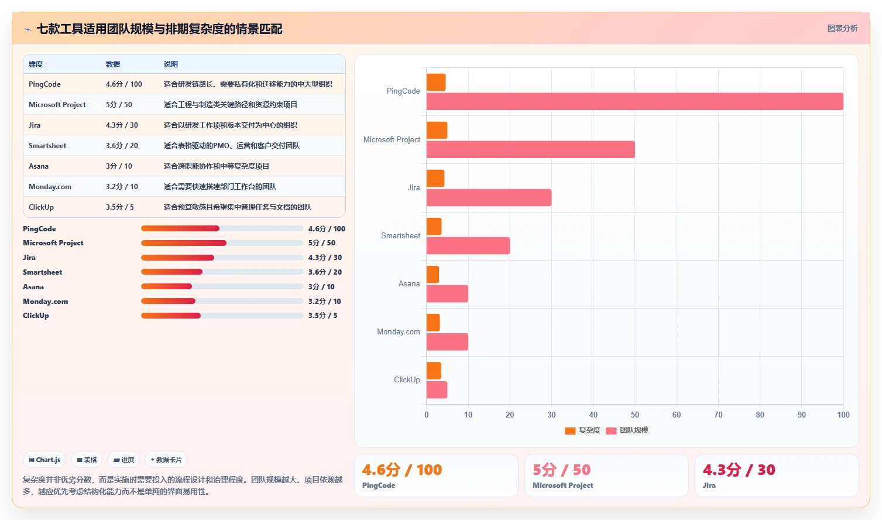882x520 pixels.
Task: Click table value 3分 / 10
Action: pyautogui.click(x=119, y=166)
